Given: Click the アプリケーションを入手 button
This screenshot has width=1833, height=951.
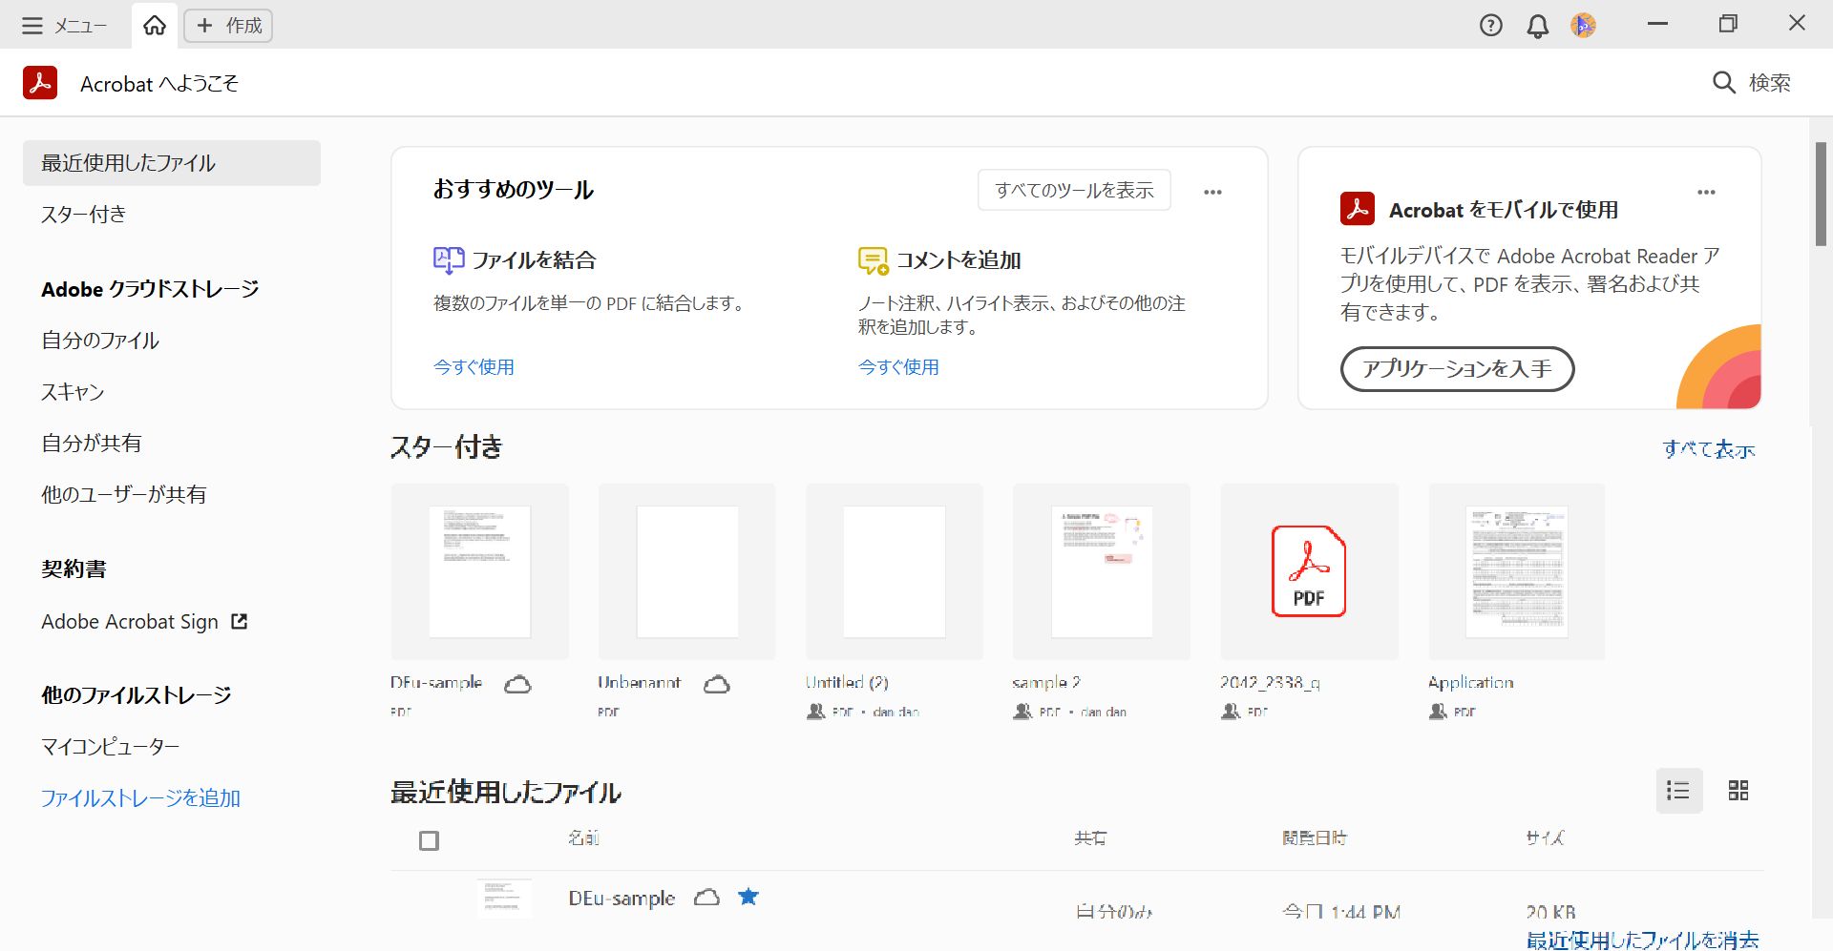Looking at the screenshot, I should coord(1457,369).
